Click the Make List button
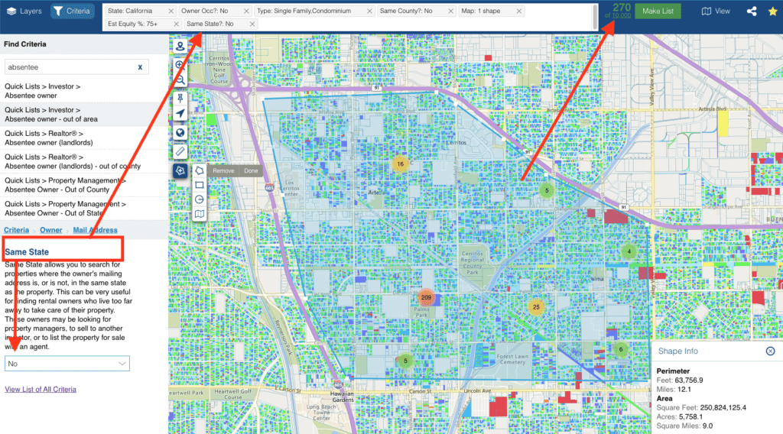The height and width of the screenshot is (434, 783). click(658, 11)
